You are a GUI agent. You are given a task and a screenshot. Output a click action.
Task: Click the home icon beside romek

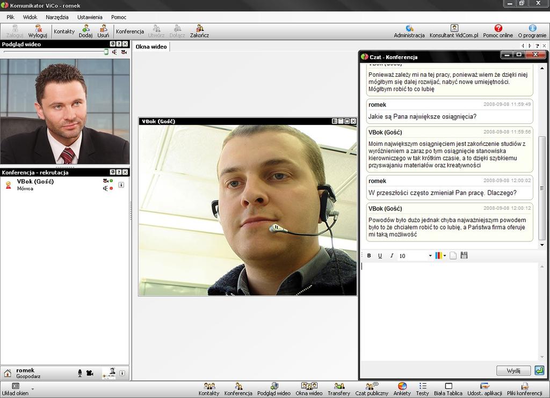(8, 373)
